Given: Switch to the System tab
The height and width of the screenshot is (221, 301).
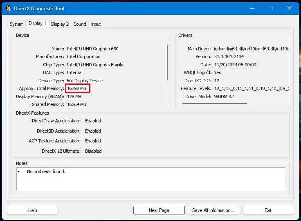Looking at the screenshot, I should (x=17, y=24).
